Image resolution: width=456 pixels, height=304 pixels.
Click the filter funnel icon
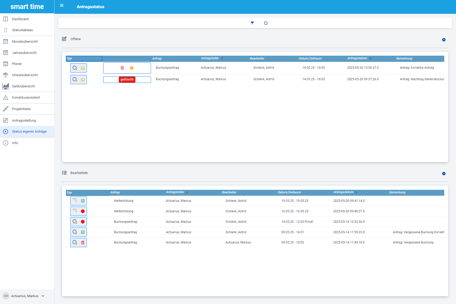click(x=252, y=23)
